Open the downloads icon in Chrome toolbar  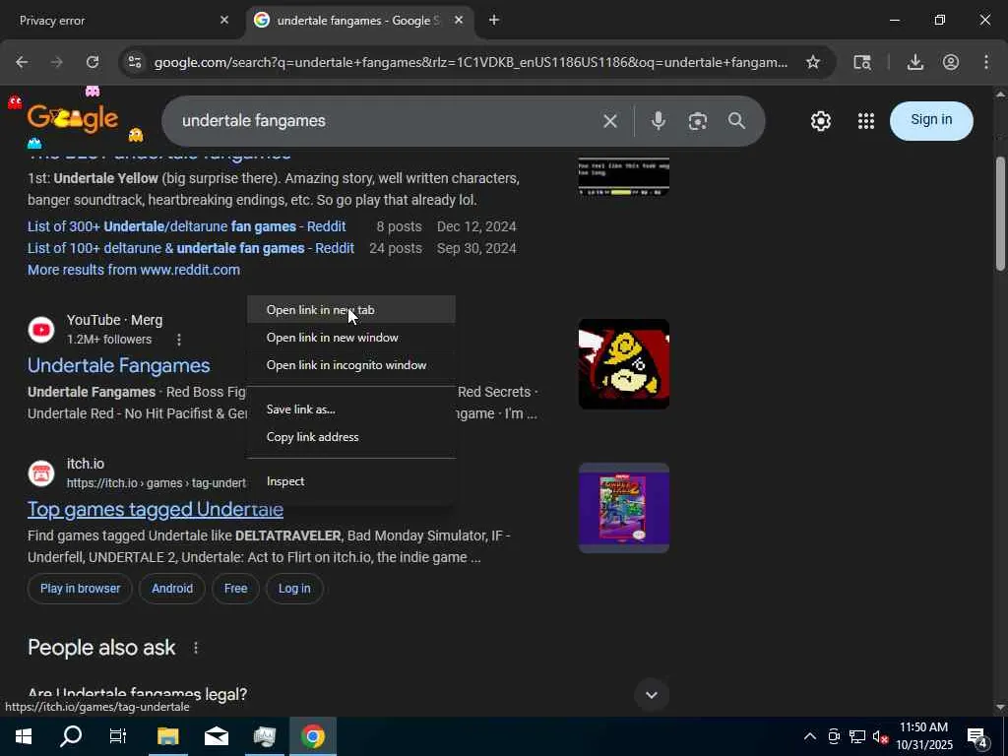click(915, 62)
